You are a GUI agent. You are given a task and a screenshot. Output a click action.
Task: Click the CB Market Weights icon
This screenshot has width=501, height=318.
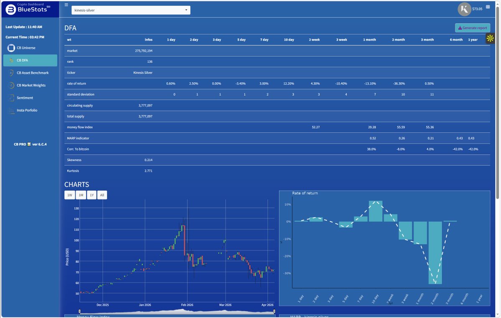coord(11,85)
